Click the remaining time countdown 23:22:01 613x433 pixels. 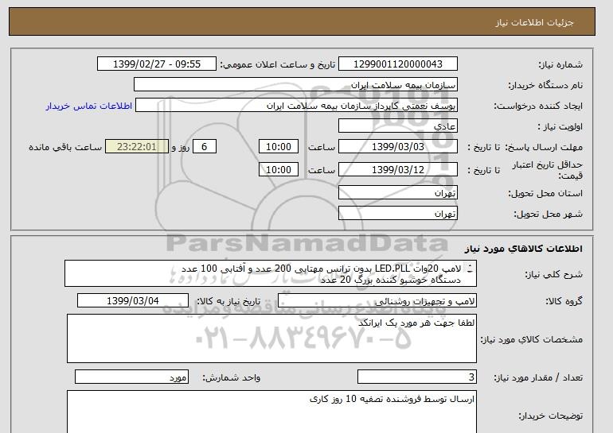click(137, 147)
